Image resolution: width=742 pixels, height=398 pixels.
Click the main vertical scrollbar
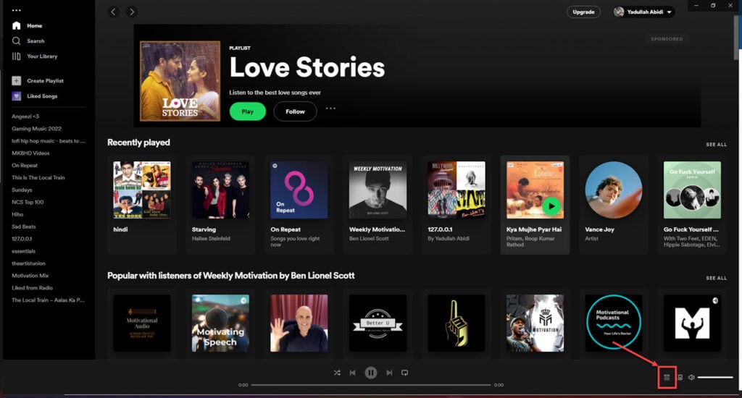click(736, 39)
